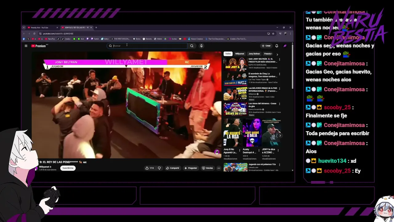The height and width of the screenshot is (222, 394).
Task: Click the Buscar search field
Action: (x=147, y=46)
